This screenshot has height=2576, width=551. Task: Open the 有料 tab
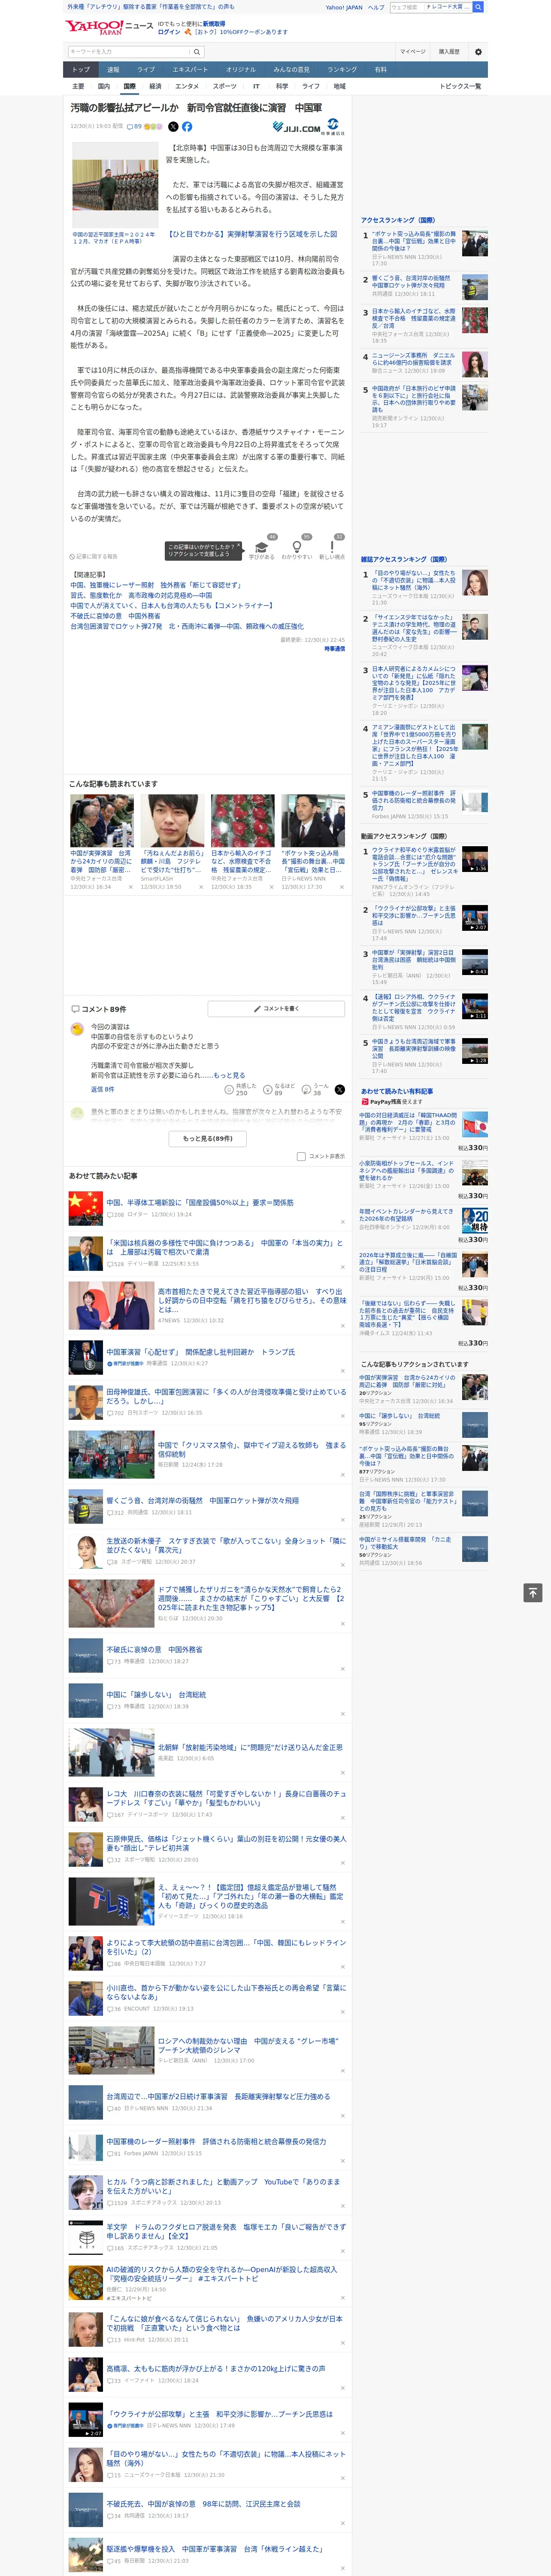click(x=380, y=70)
